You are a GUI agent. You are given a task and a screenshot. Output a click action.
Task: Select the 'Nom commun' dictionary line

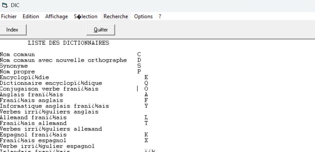(x=17, y=54)
